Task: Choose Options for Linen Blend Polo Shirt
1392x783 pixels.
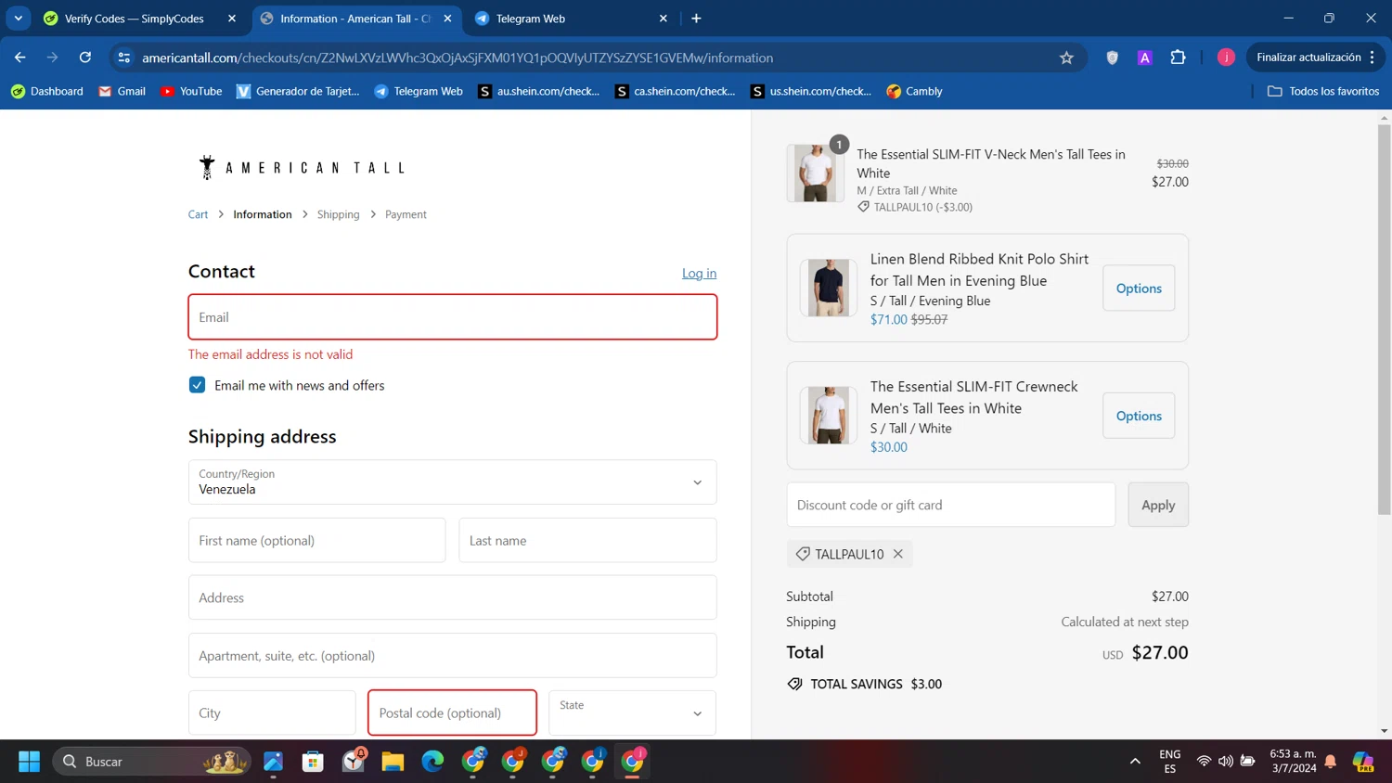Action: (1139, 289)
